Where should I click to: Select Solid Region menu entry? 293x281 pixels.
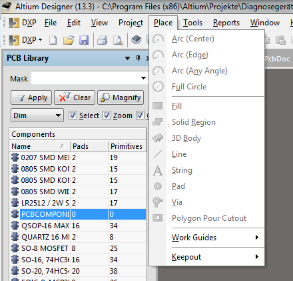pyautogui.click(x=207, y=122)
